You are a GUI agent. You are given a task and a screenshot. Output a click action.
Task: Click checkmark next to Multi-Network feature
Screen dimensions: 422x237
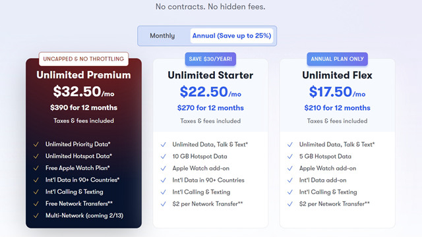tap(36, 215)
